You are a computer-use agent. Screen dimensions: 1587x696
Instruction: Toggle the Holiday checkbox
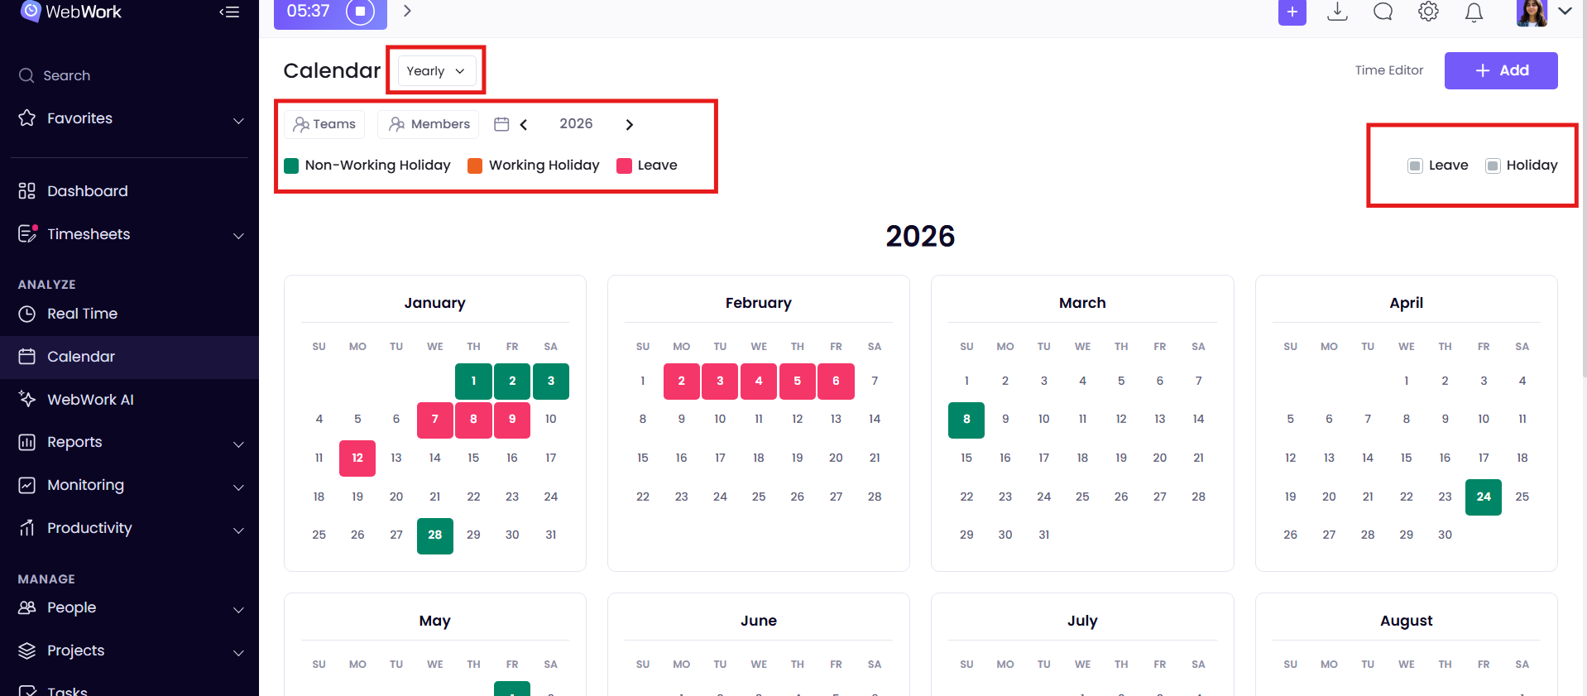1493,166
